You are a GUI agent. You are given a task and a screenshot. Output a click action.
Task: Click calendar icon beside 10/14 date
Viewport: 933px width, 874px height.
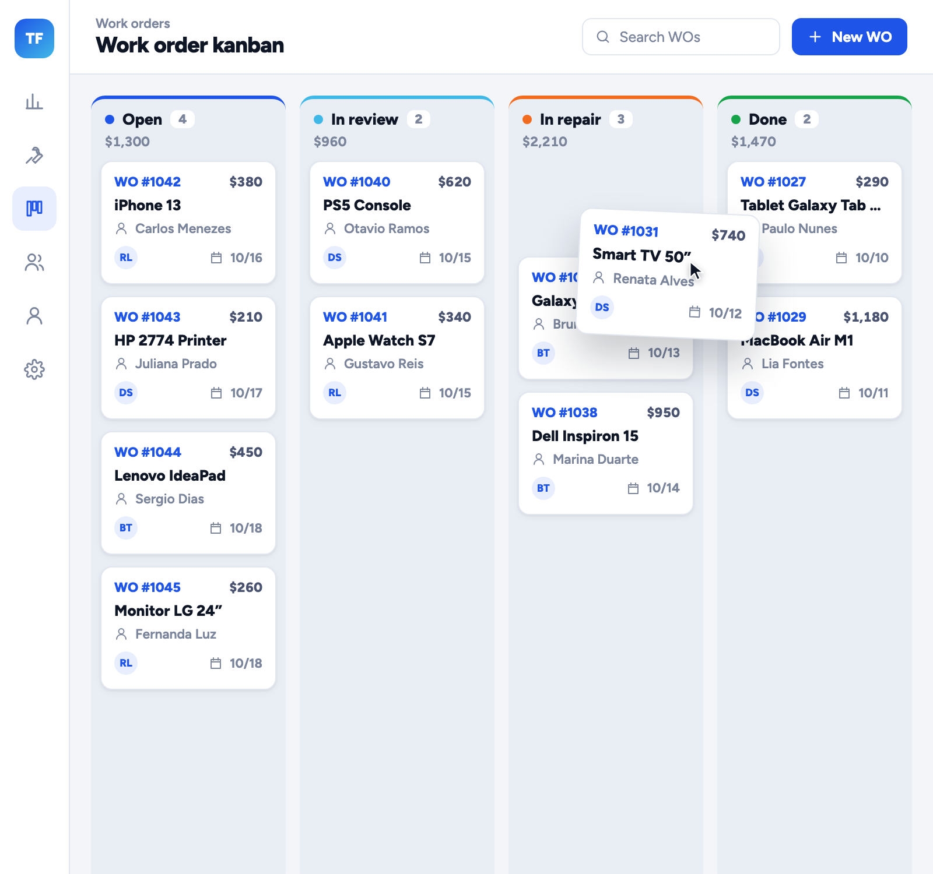(x=633, y=488)
